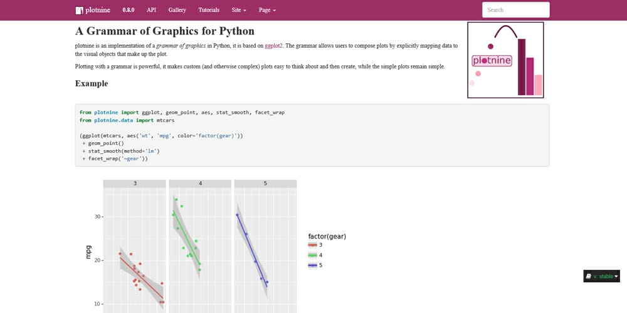Viewport: 627px width, 313px height.
Task: Click the y-axis tick label 30
Action: coord(97,217)
